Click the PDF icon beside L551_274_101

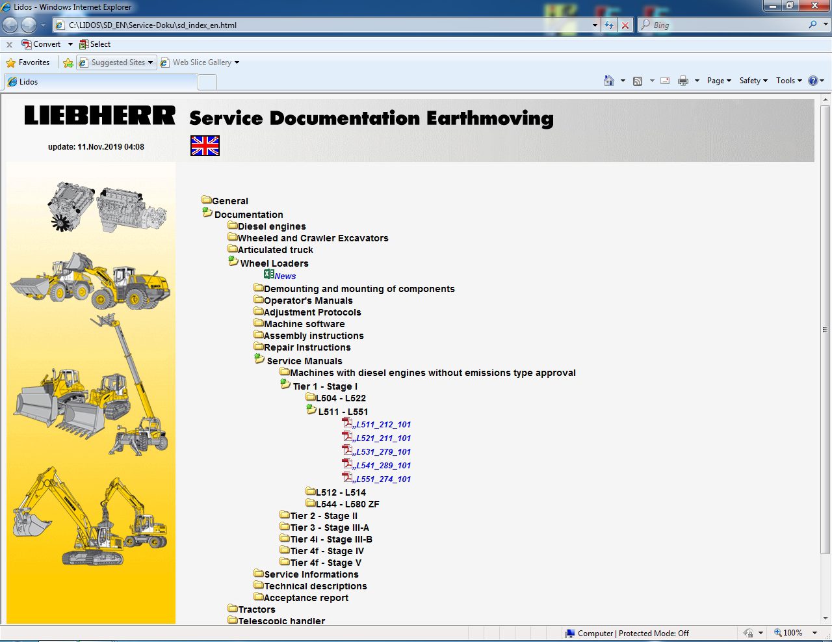[x=348, y=477]
